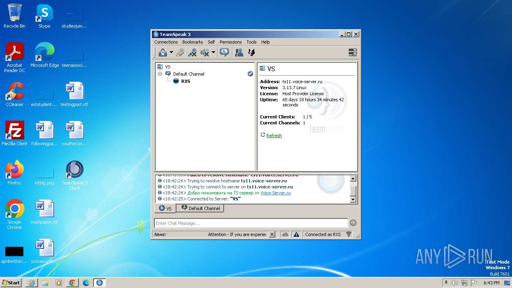Open the Tools menu

[252, 42]
